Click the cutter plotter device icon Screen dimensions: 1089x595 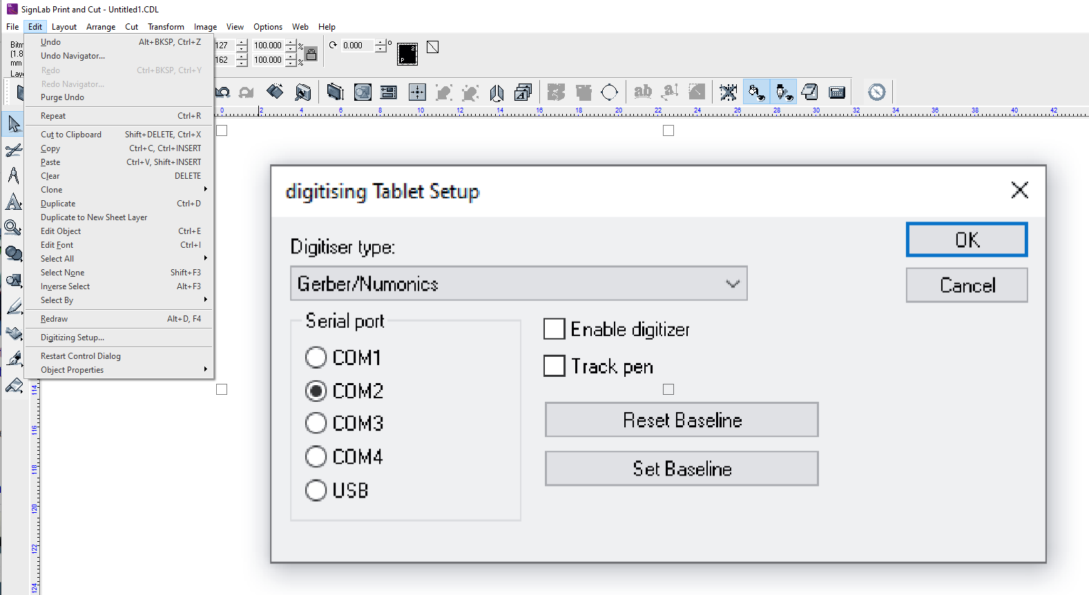(x=837, y=92)
